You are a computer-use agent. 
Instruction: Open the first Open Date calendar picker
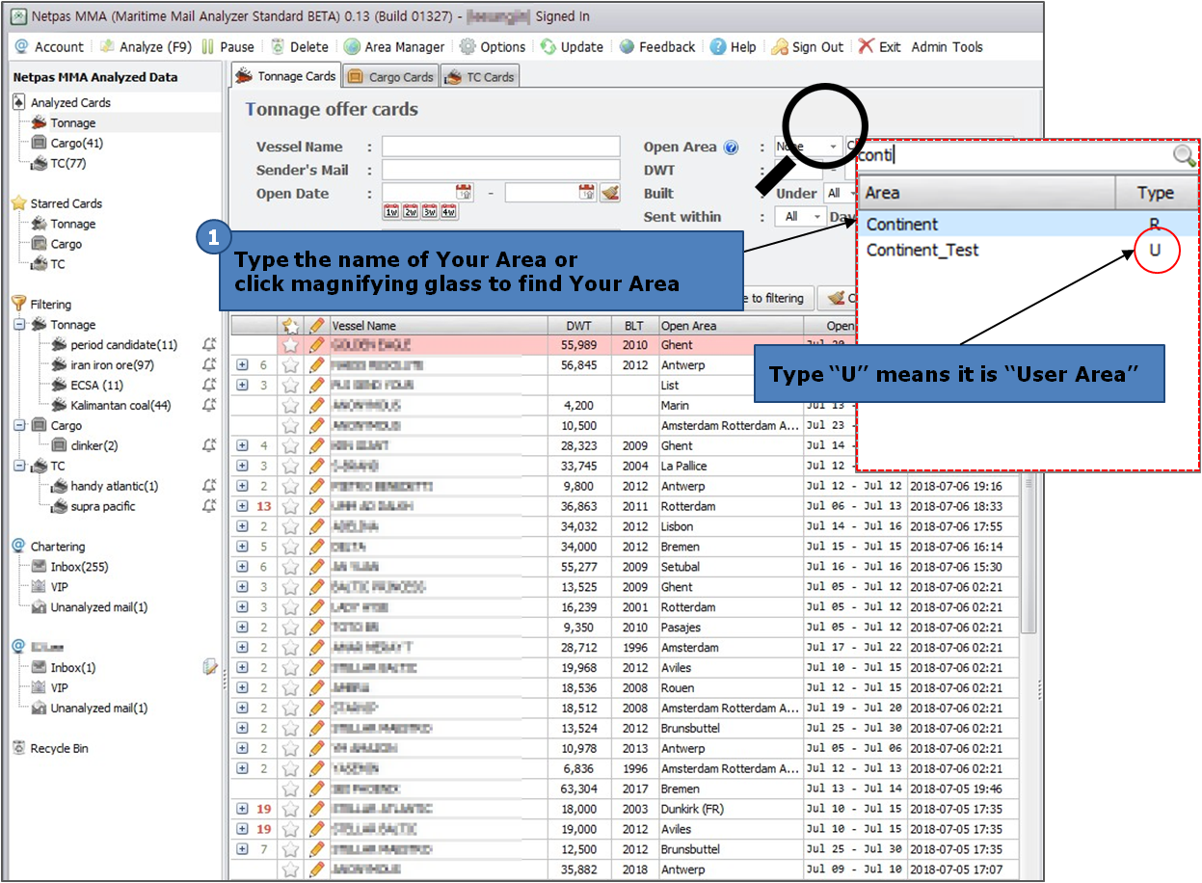[x=464, y=193]
